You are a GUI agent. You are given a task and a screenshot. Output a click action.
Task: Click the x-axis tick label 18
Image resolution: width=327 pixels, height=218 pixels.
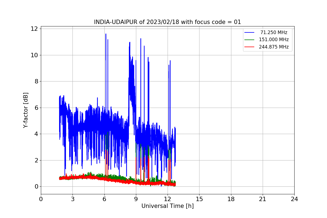click(x=231, y=199)
